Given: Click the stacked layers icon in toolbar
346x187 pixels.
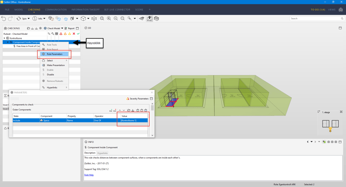Looking at the screenshot, I should pos(156,19).
